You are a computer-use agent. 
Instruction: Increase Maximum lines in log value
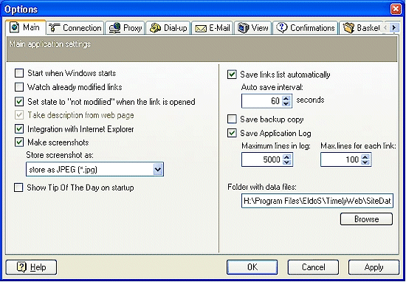(x=287, y=157)
